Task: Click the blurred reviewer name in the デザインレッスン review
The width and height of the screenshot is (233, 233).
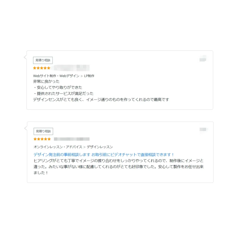Action: pyautogui.click(x=72, y=139)
